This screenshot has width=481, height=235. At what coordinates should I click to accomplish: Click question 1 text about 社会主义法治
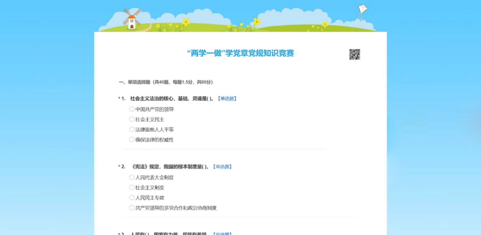pyautogui.click(x=172, y=98)
